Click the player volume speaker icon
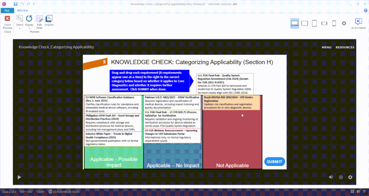The height and width of the screenshot is (196, 369). [331, 177]
